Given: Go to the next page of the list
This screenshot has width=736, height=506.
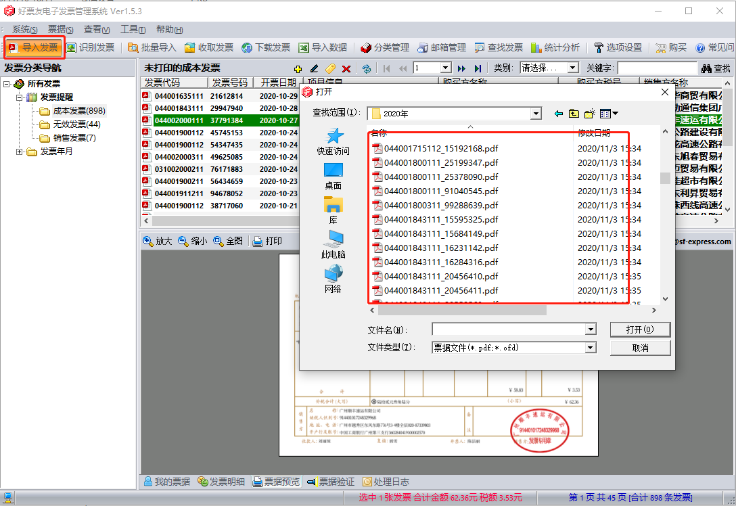Looking at the screenshot, I should (461, 68).
